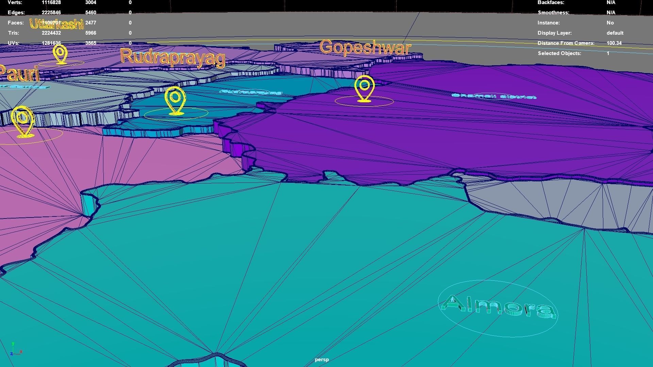The height and width of the screenshot is (367, 653).
Task: Select the map pin below Gopeshwar label
Action: [x=364, y=89]
